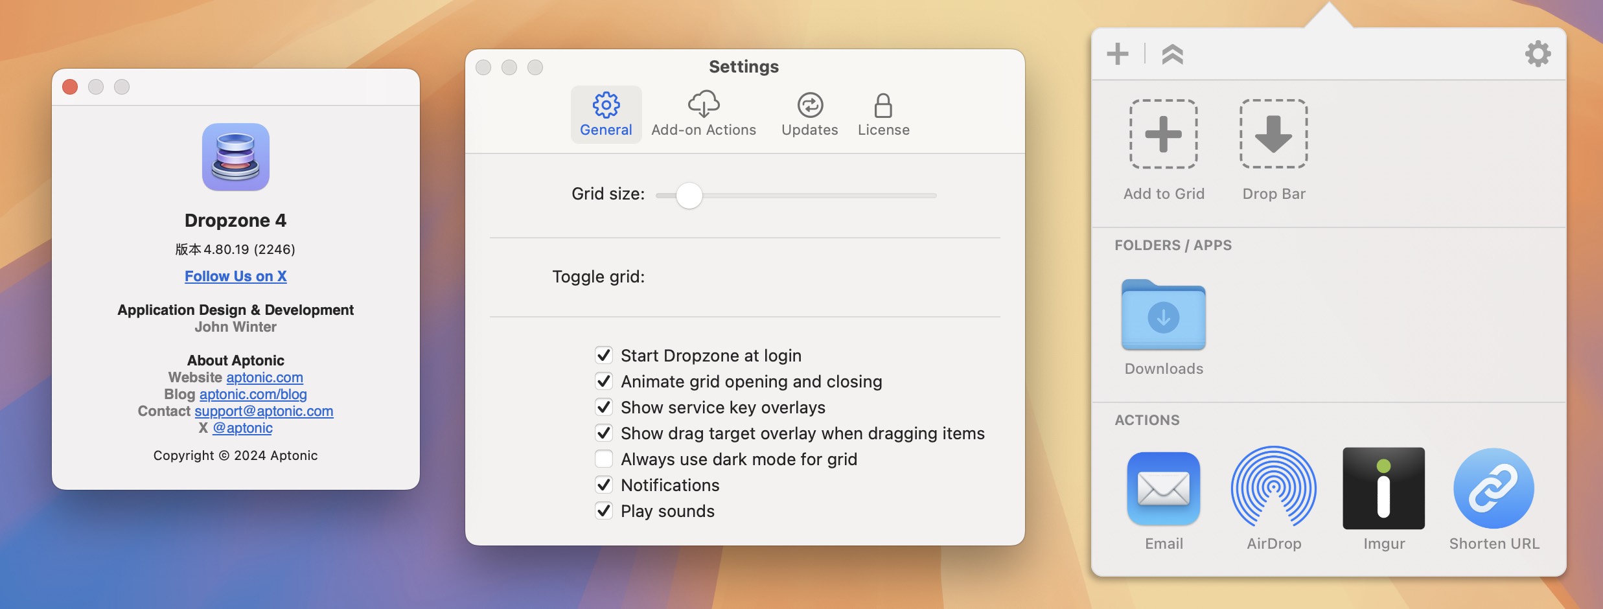Screen dimensions: 1603x609
Task: Click the support@aptonic.com contact link
Action: [x=264, y=411]
